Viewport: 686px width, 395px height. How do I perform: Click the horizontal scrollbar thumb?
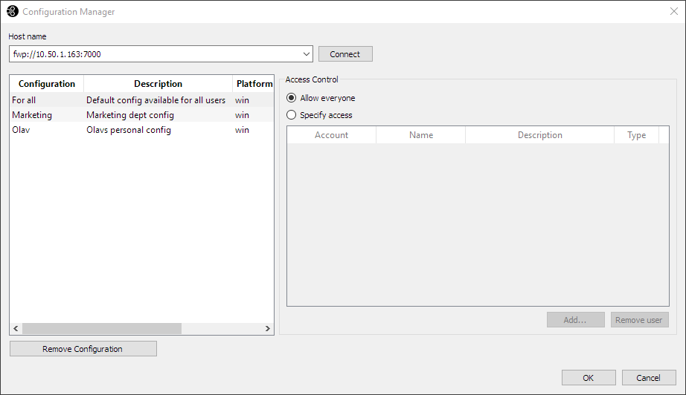pyautogui.click(x=101, y=328)
